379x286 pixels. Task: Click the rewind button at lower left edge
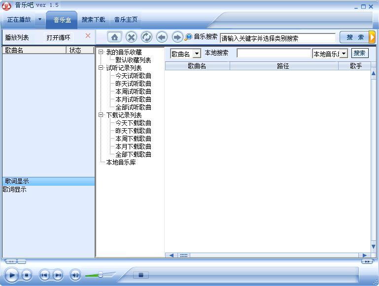coord(11,261)
